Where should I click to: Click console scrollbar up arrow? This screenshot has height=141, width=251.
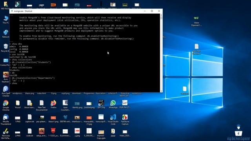161,15
